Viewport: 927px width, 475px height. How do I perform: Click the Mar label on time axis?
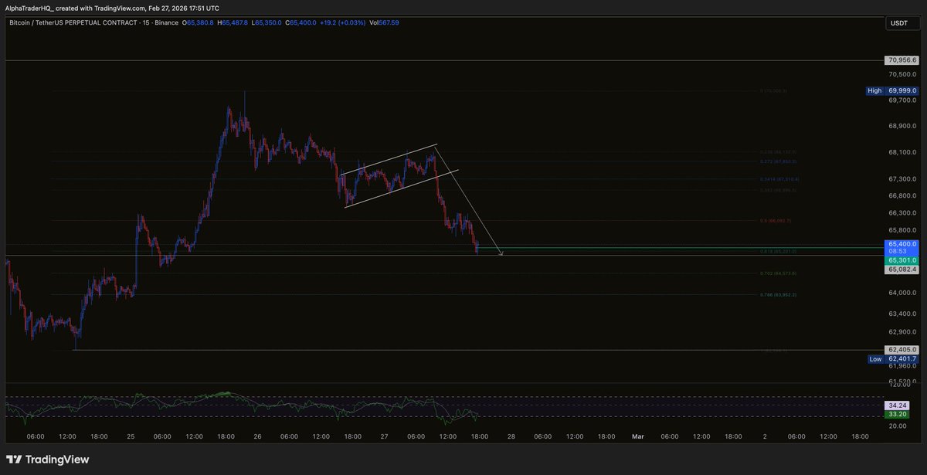(x=638, y=436)
